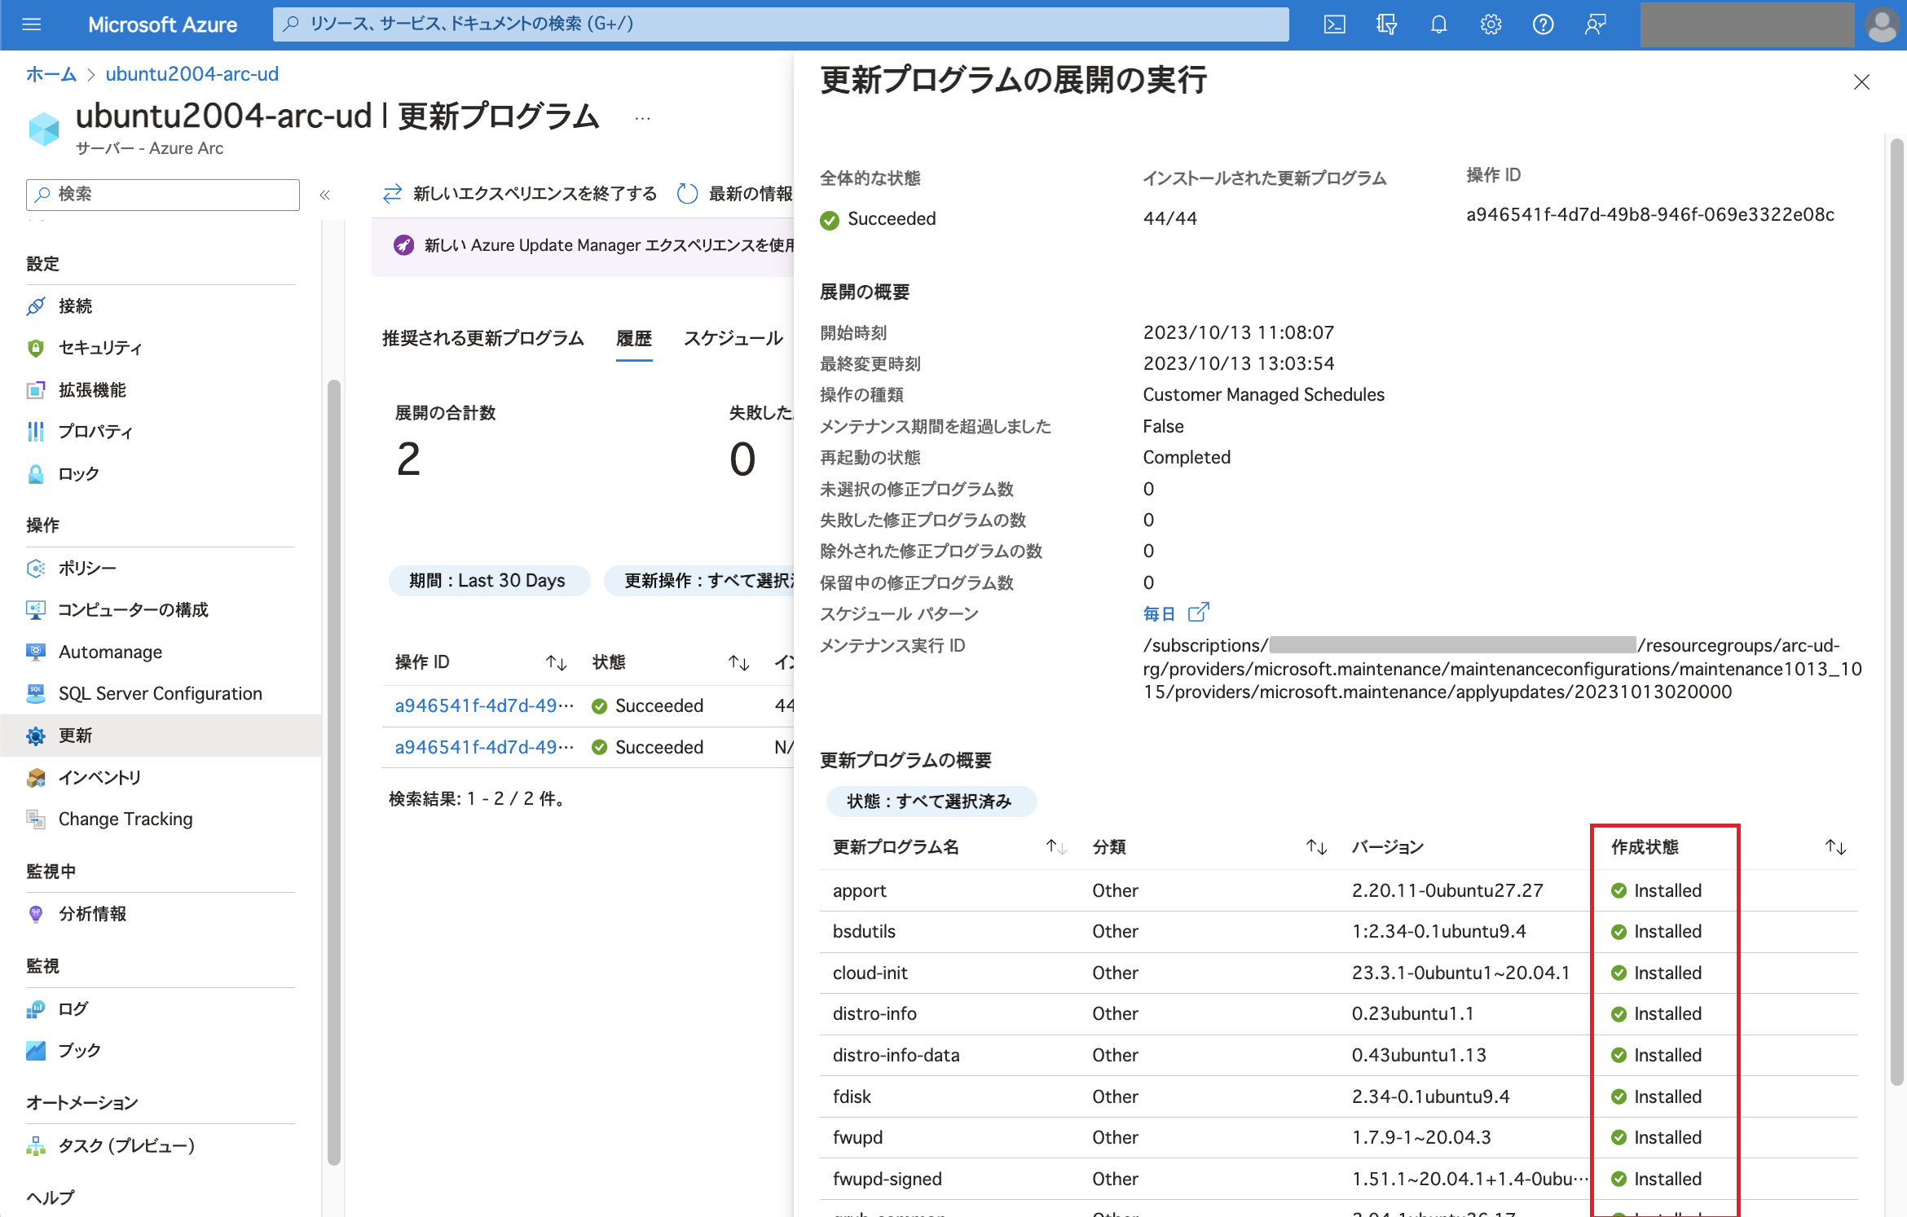Sort by 分類 column arrows
The height and width of the screenshot is (1217, 1907).
tap(1316, 847)
